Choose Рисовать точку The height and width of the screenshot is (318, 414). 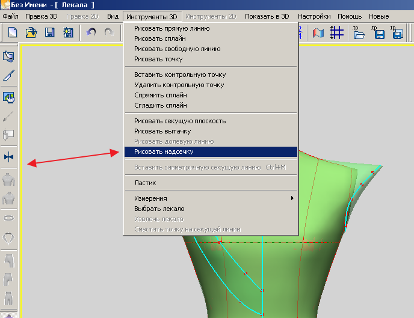(211, 59)
